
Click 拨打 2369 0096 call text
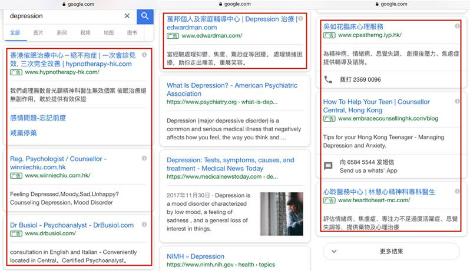[360, 79]
